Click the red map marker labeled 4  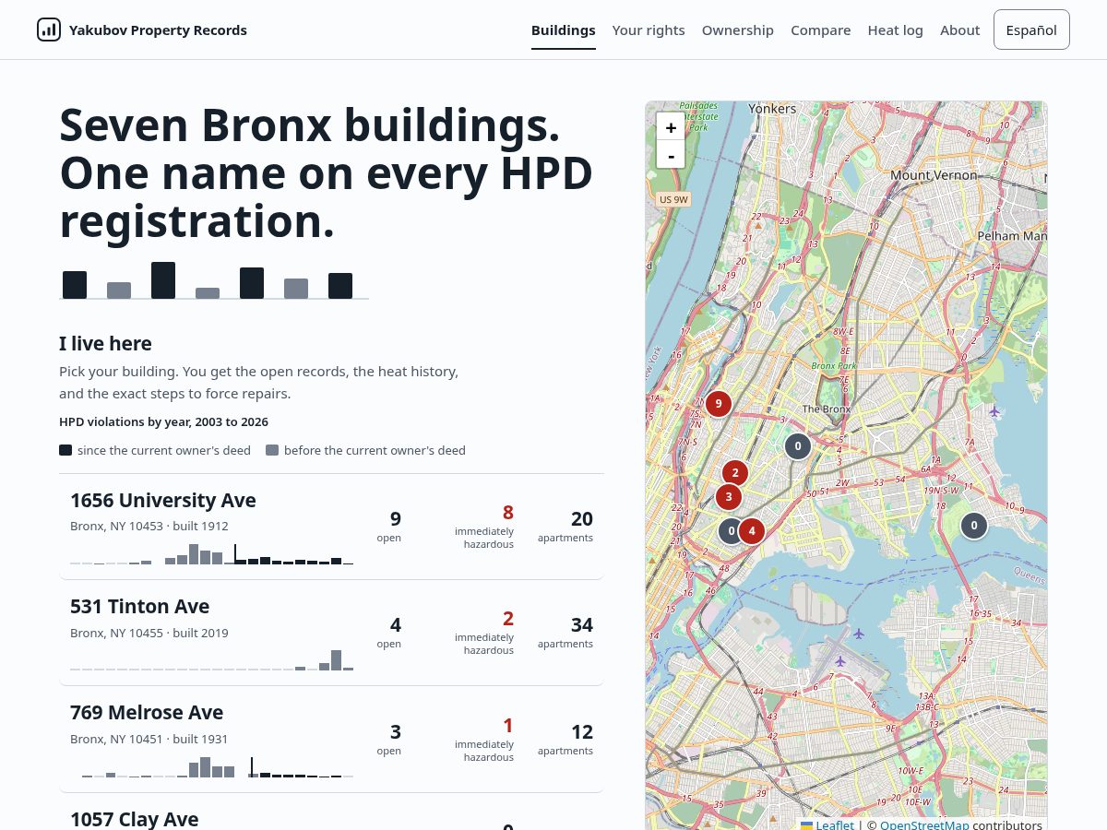tap(752, 530)
